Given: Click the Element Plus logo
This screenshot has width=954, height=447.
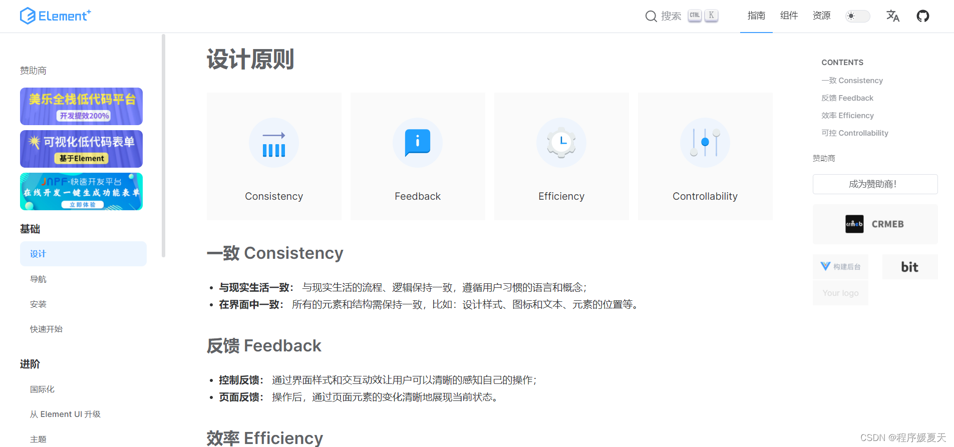Looking at the screenshot, I should point(55,16).
